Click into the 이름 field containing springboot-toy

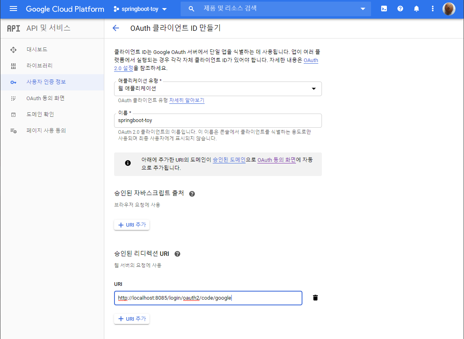[218, 120]
